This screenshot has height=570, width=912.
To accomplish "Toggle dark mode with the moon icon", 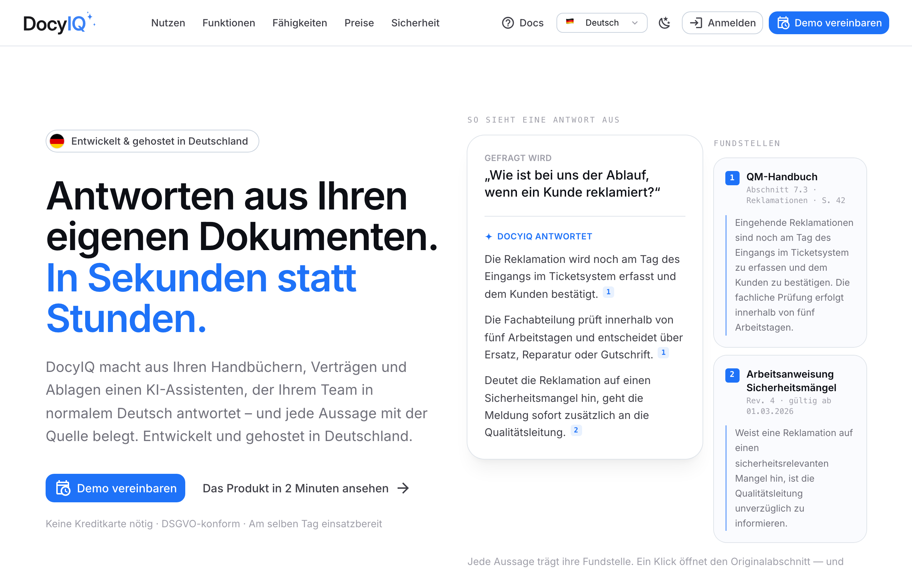I will (x=664, y=23).
